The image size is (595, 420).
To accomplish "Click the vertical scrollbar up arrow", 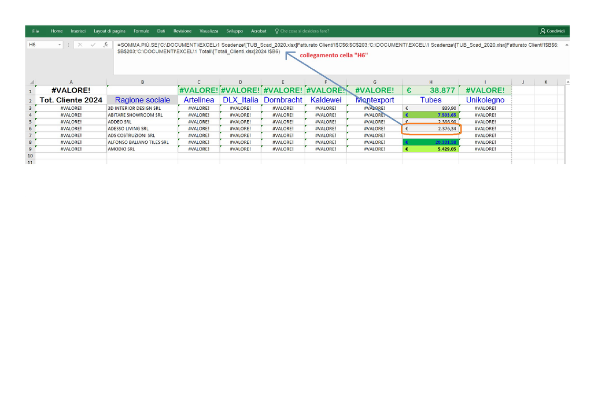I will (567, 82).
